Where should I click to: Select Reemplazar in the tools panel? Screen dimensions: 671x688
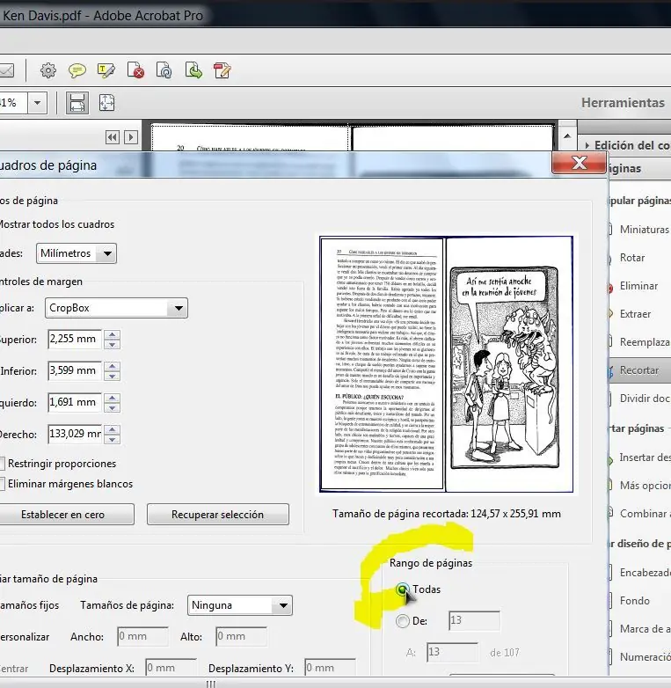[640, 342]
